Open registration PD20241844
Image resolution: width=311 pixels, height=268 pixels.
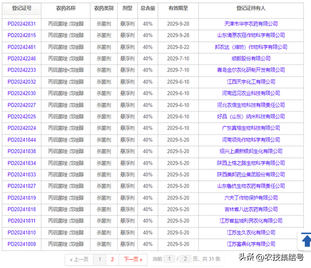(x=21, y=140)
